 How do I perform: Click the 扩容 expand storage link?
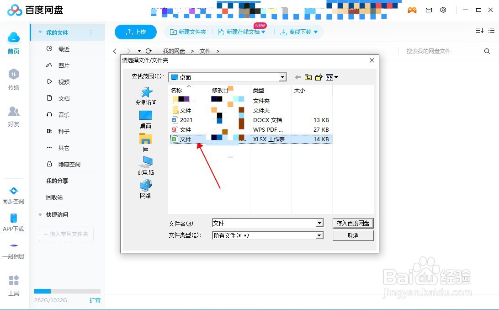coord(95,300)
